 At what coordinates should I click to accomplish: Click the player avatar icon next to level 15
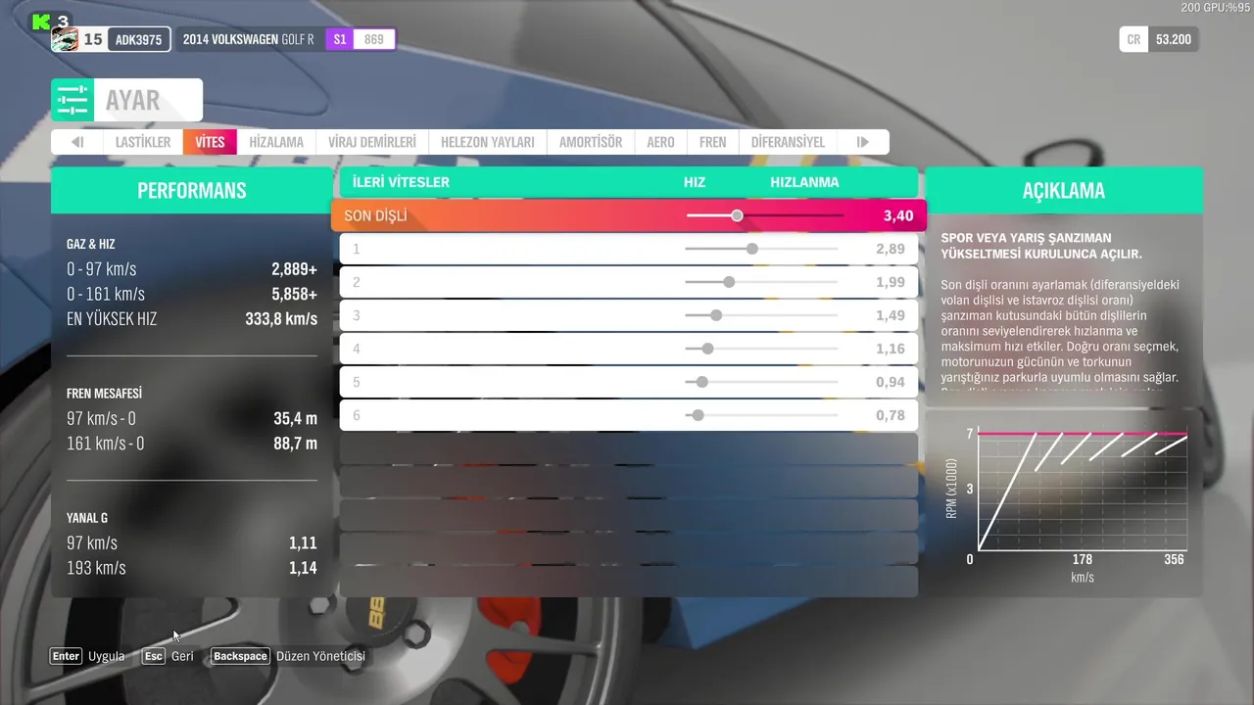[65, 39]
